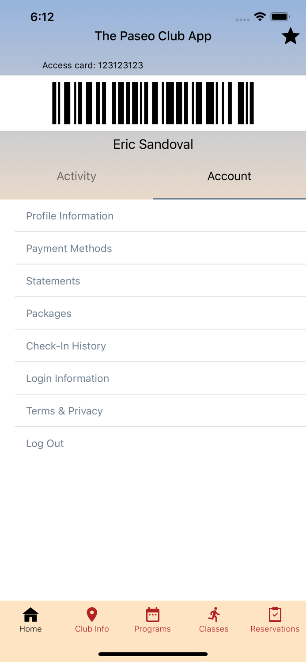The image size is (306, 662).
Task: Open Terms & Privacy
Action: [x=64, y=410]
